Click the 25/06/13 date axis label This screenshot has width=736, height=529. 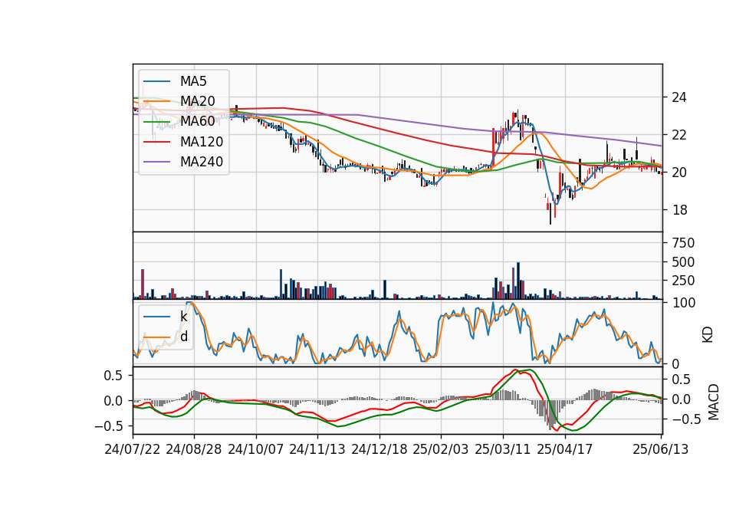point(660,449)
